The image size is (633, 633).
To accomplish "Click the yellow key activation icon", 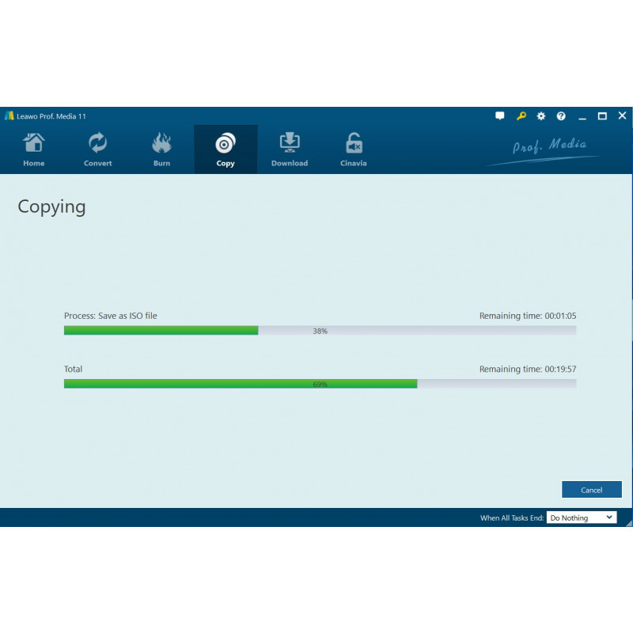I will (521, 116).
